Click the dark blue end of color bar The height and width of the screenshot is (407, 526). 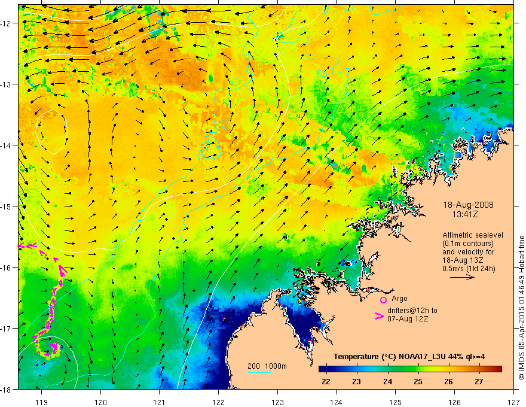click(322, 369)
